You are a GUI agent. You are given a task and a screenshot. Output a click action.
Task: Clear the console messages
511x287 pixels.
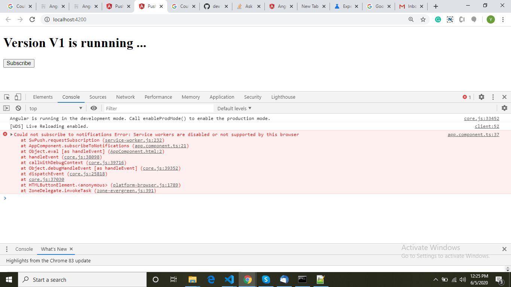point(18,108)
